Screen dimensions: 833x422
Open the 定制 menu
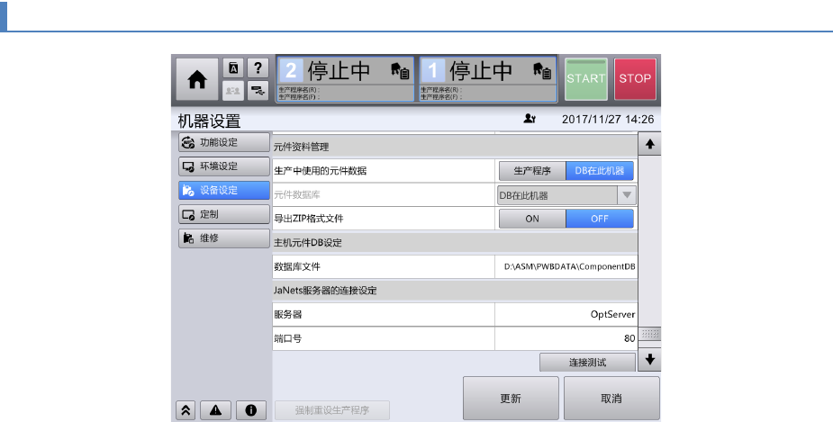[x=224, y=214]
